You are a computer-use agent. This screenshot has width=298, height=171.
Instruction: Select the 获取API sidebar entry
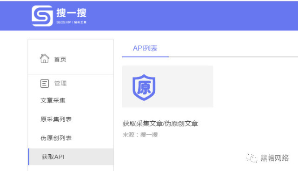pos(71,157)
